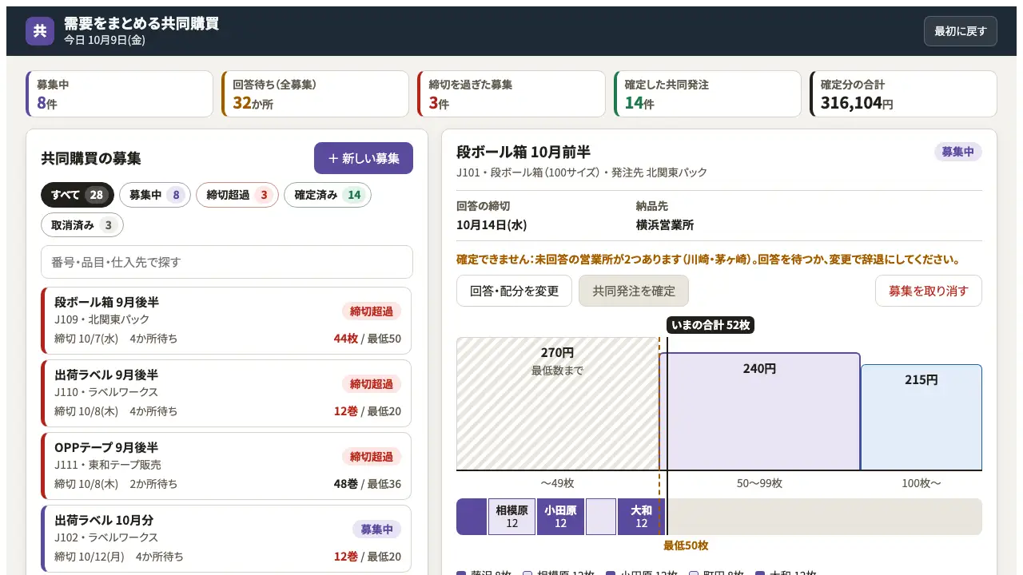Viewport: 1023px width, 575px height.
Task: Reset with the 最初に戻す button
Action: [x=960, y=31]
